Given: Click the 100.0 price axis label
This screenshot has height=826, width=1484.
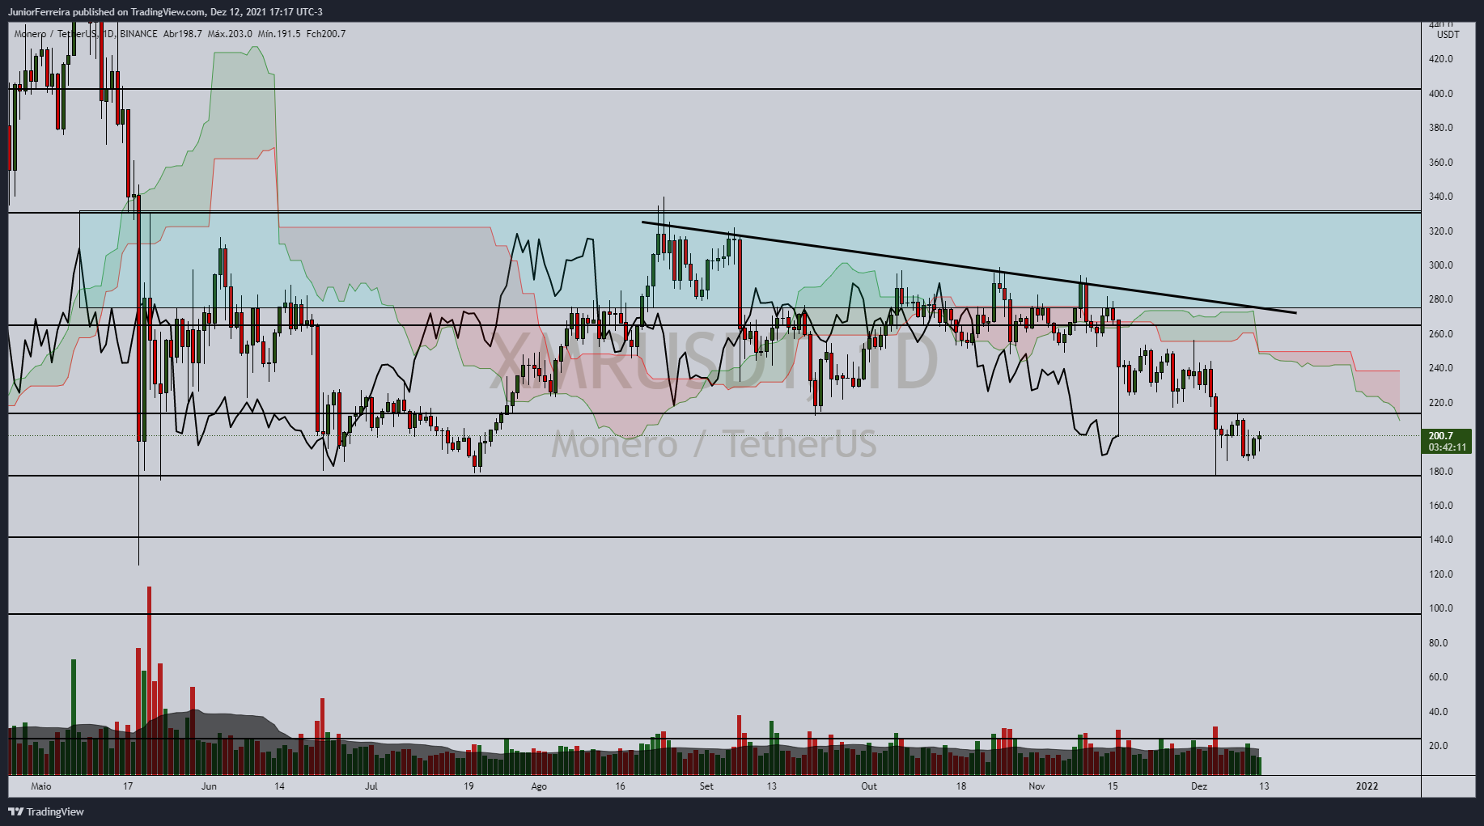Looking at the screenshot, I should click(x=1440, y=608).
